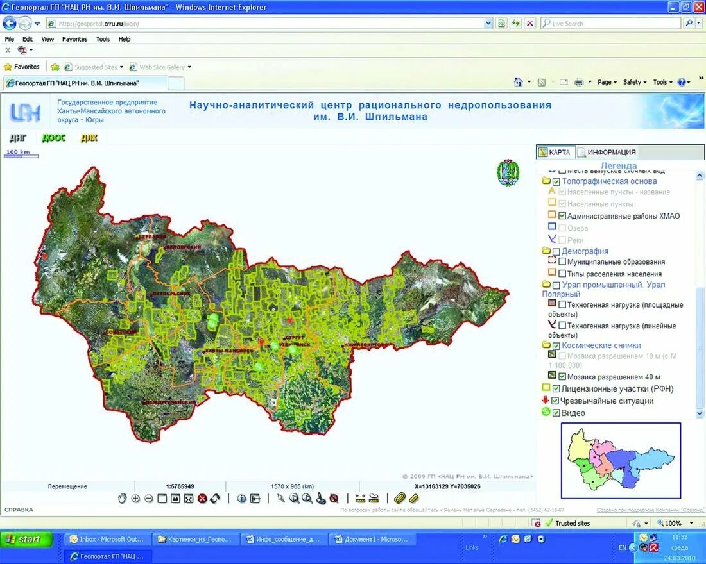The height and width of the screenshot is (564, 706).
Task: Select the polygon search tool
Action: [x=294, y=499]
